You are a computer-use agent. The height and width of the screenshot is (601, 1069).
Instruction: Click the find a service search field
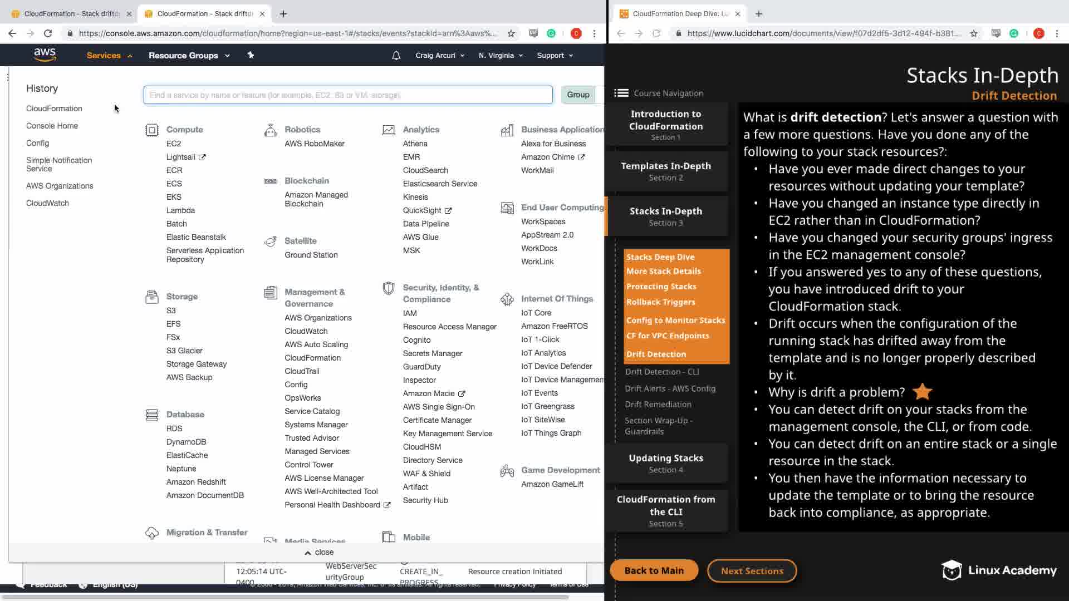(347, 95)
